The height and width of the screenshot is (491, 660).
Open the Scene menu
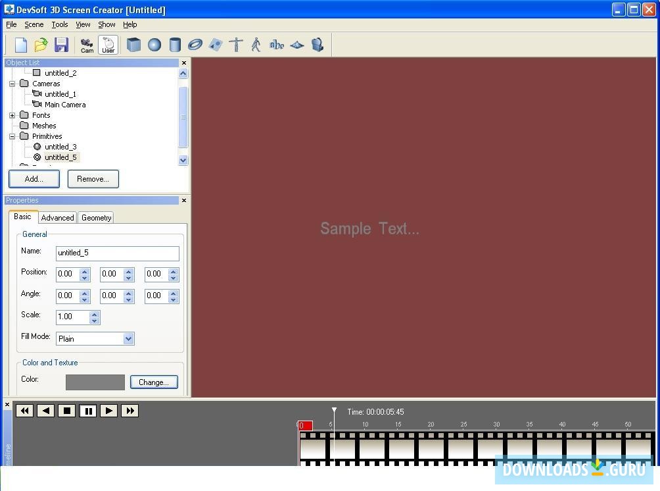pos(34,24)
